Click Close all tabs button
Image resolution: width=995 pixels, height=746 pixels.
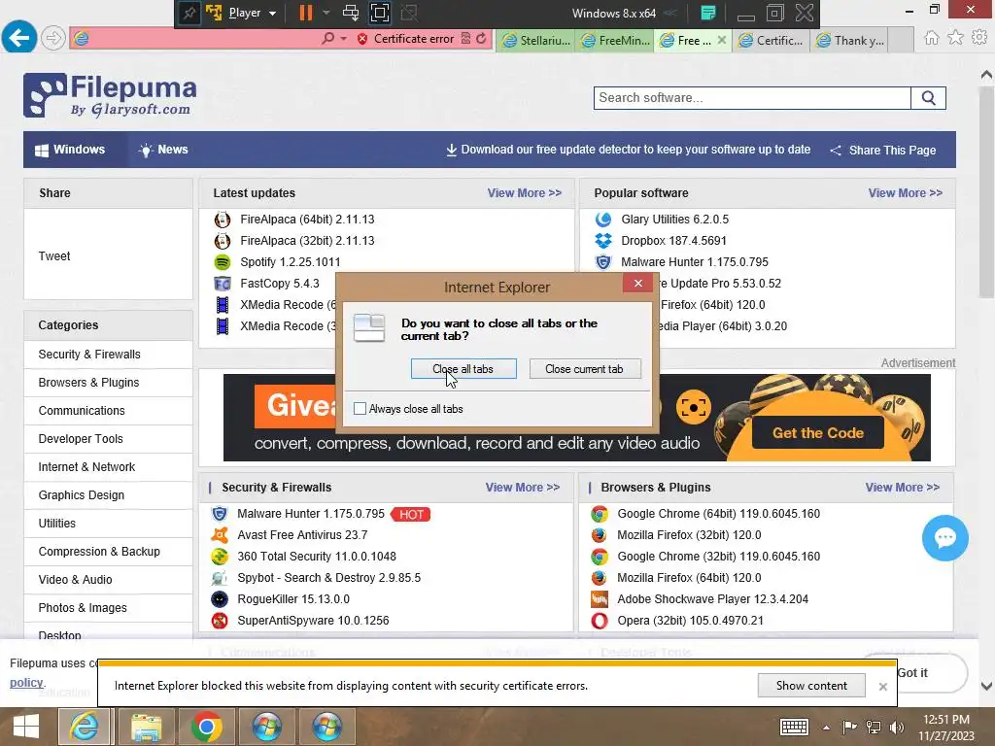[x=463, y=369]
